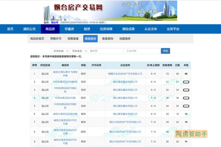The image size is (221, 147).
Task: Open the 首页 navigation item
Action: [x=10, y=29]
